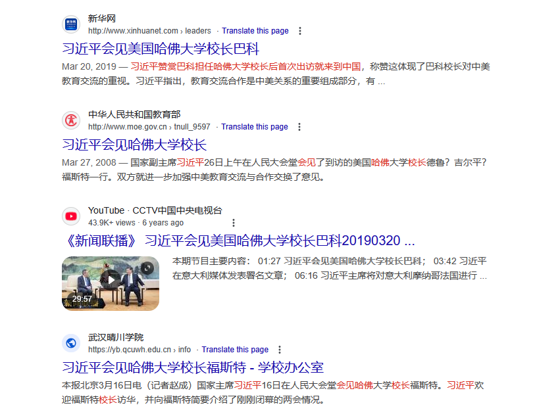Translate the qcuwh.edu.cn result page
Image resolution: width=560 pixels, height=420 pixels.
pos(235,350)
